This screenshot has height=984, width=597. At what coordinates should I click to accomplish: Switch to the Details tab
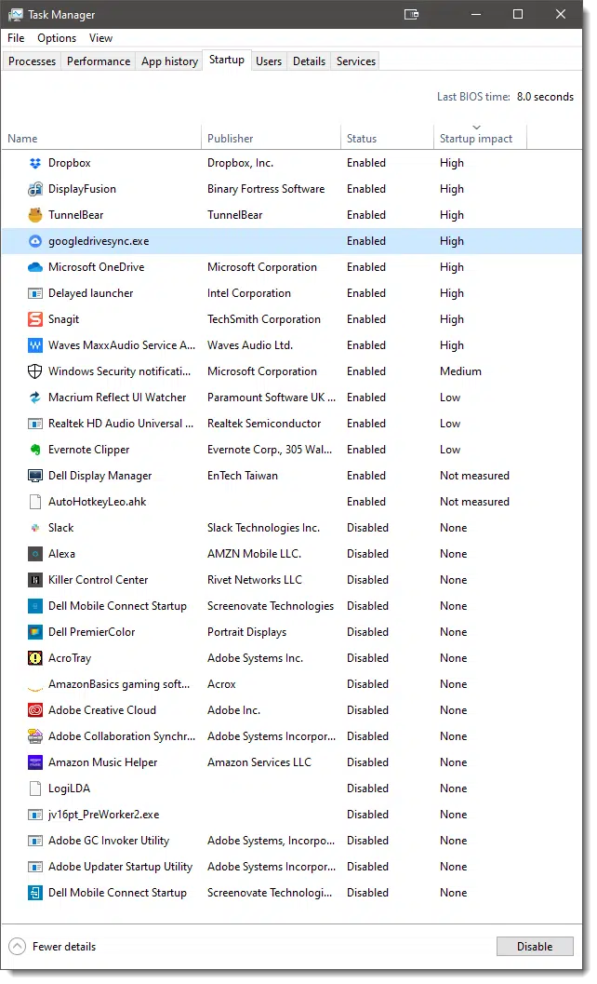coord(309,61)
